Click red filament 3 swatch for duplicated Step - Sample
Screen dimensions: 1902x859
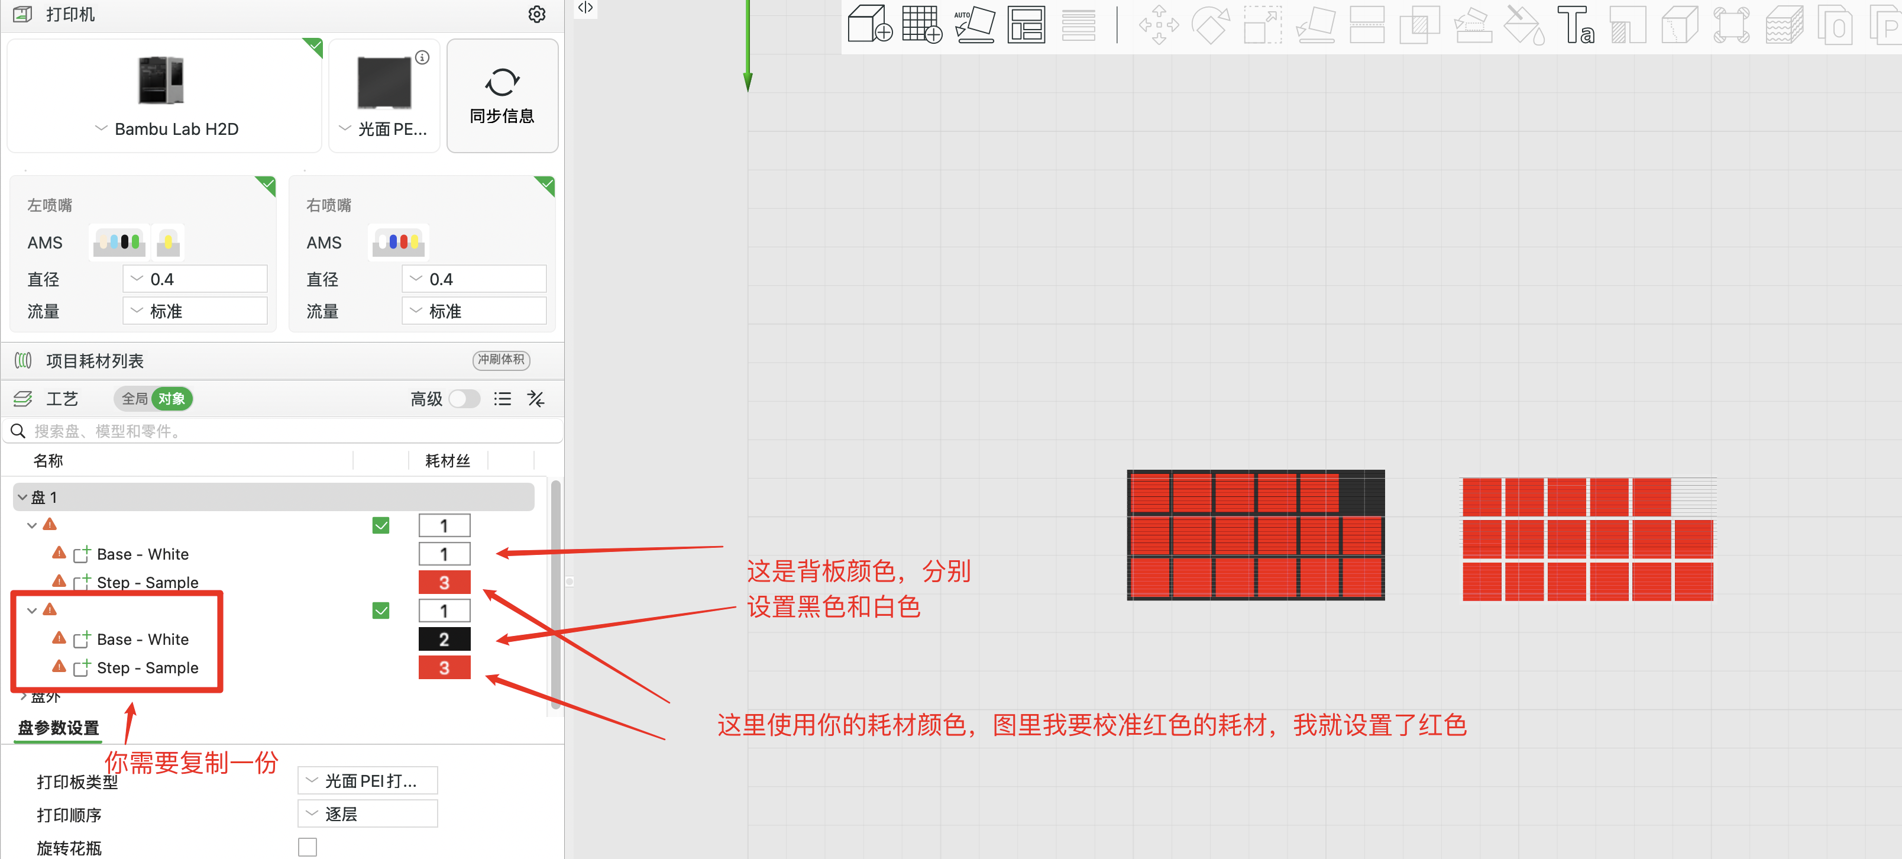click(x=445, y=668)
